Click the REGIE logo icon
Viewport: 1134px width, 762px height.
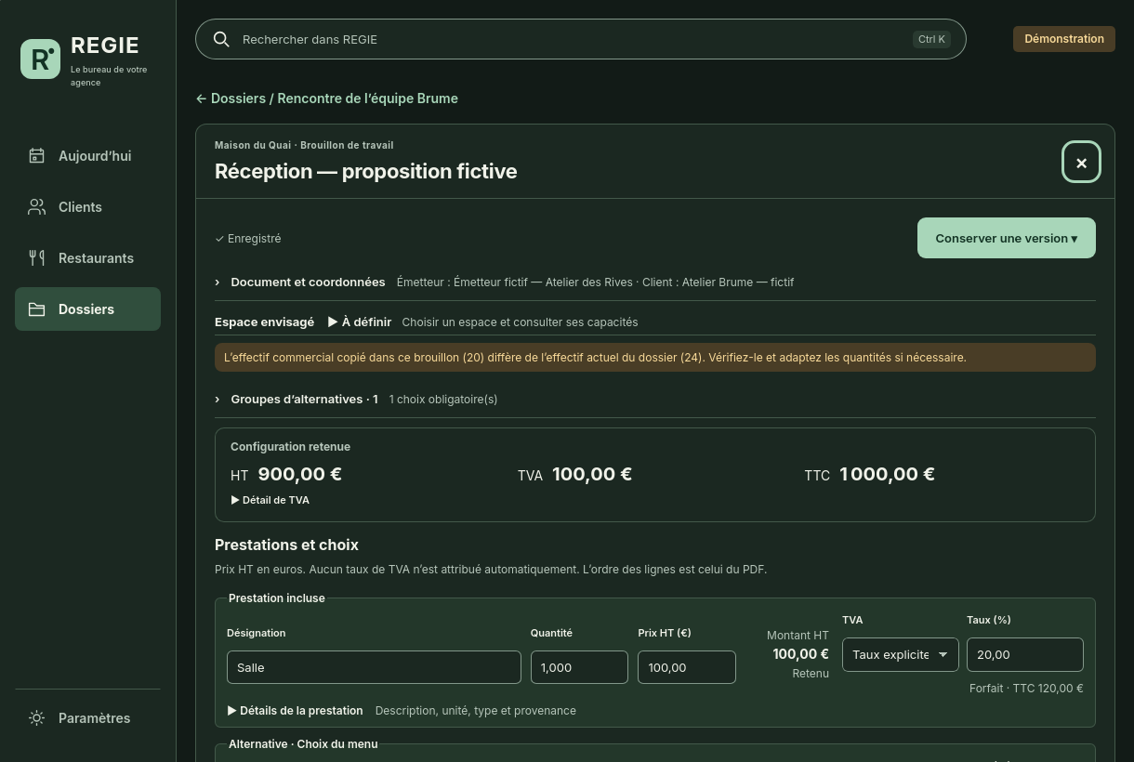(x=40, y=59)
